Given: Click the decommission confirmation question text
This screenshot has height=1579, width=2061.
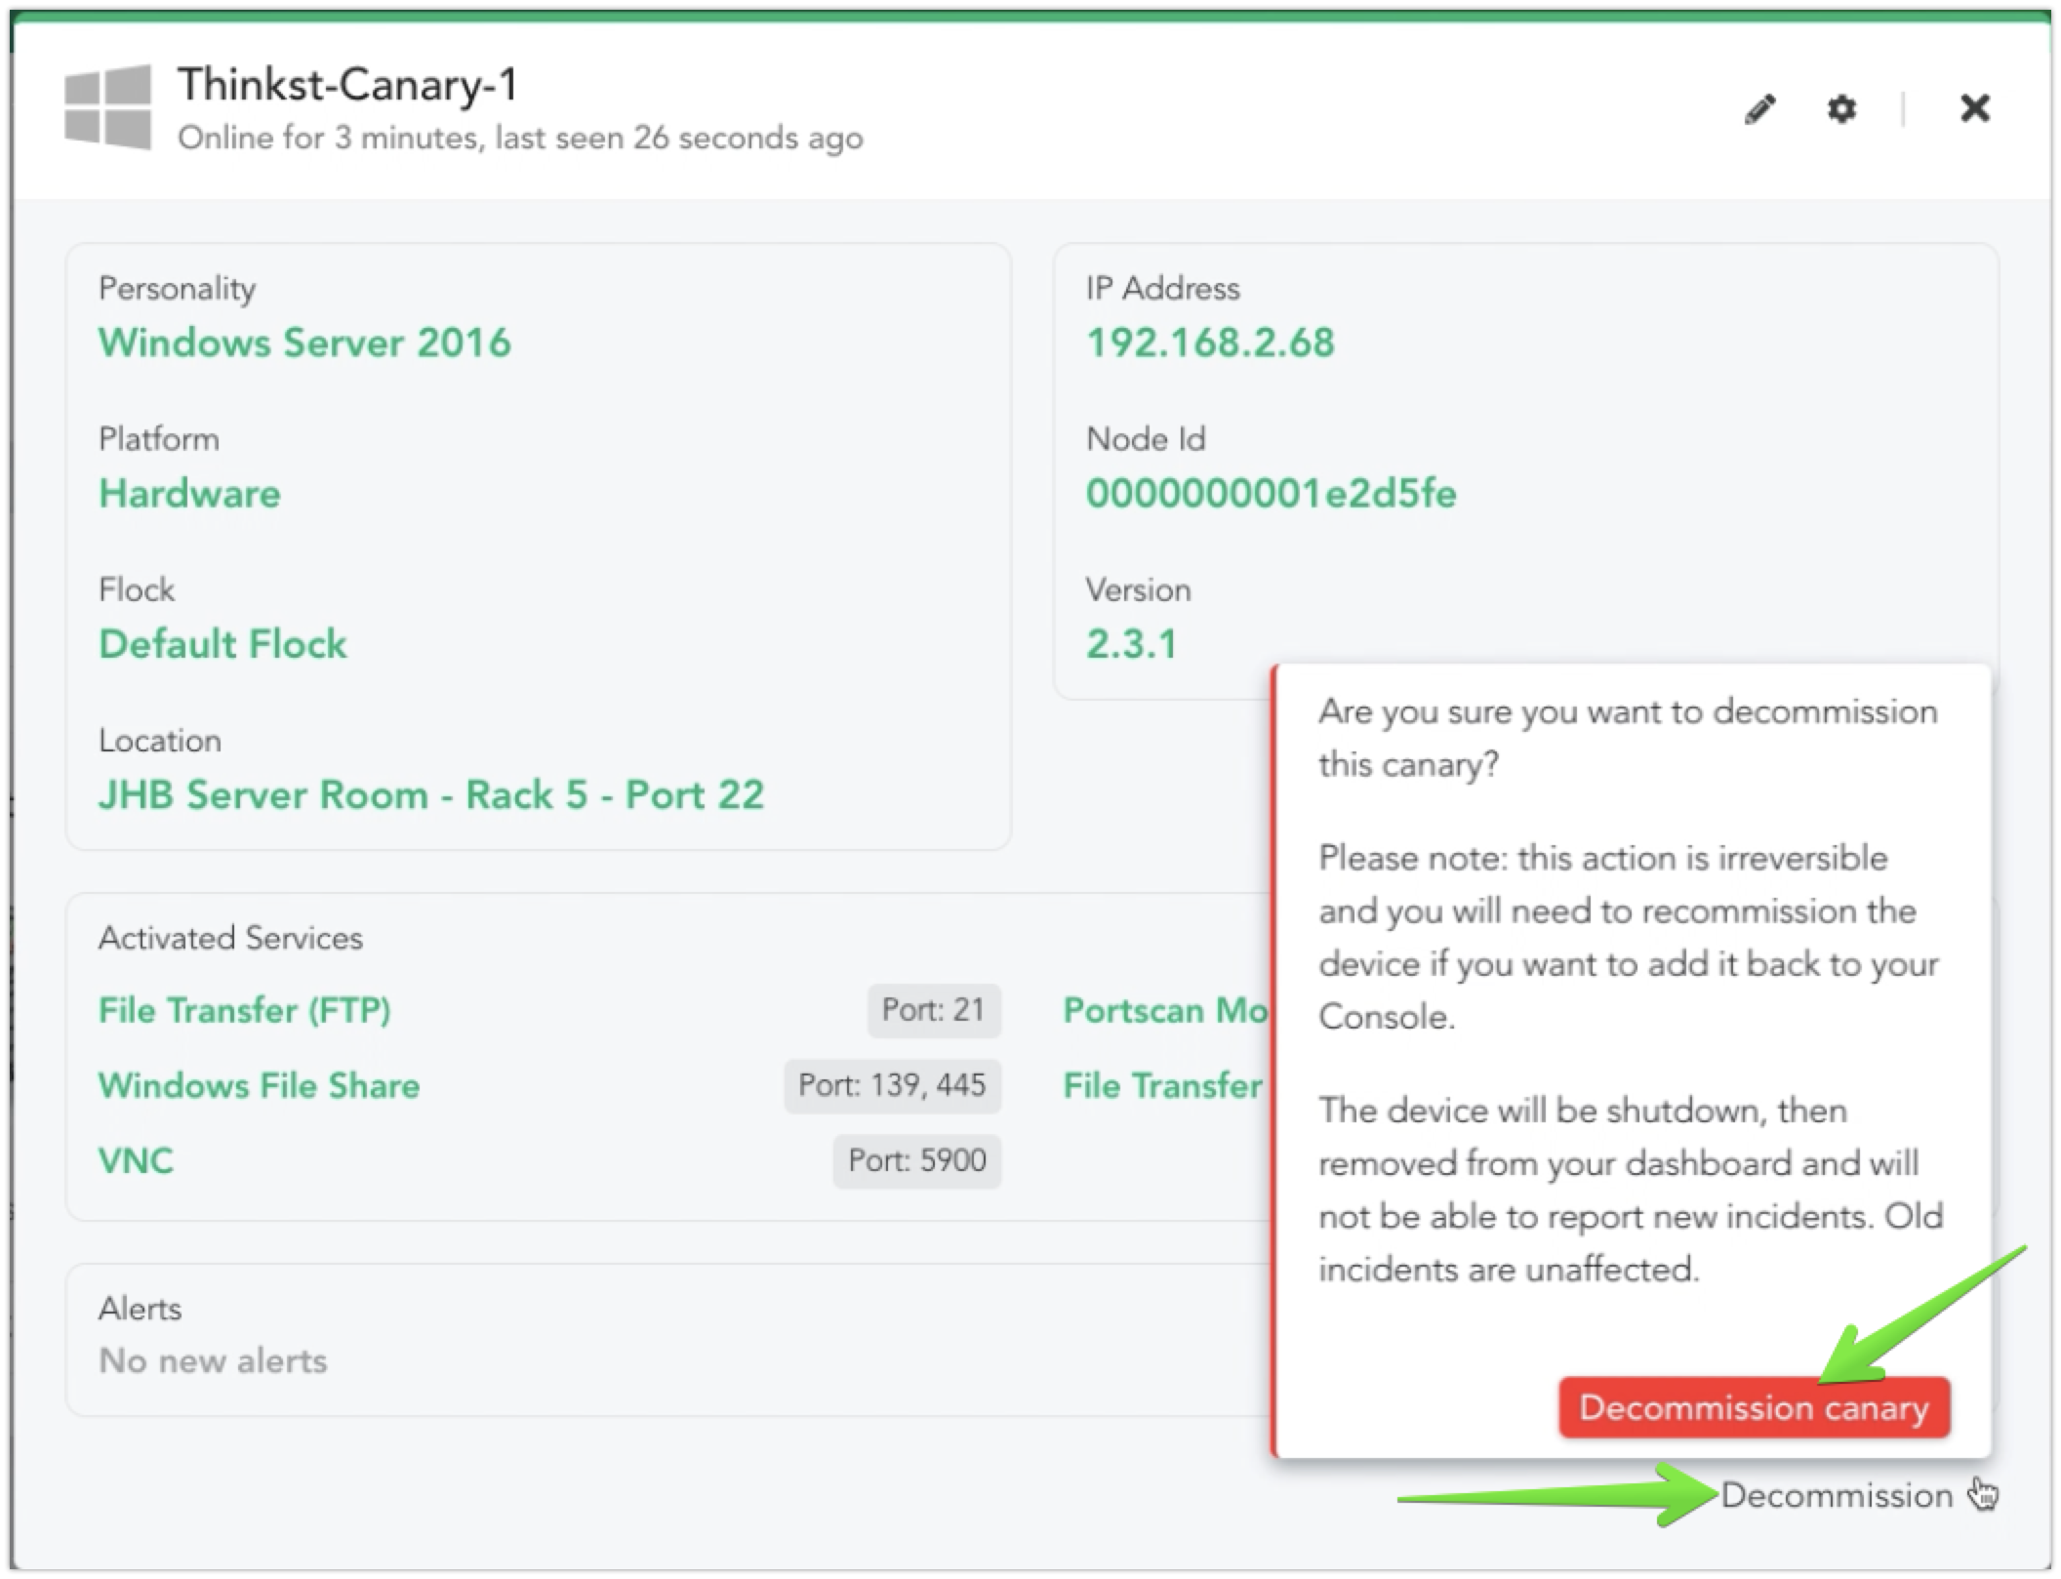Looking at the screenshot, I should [1628, 738].
